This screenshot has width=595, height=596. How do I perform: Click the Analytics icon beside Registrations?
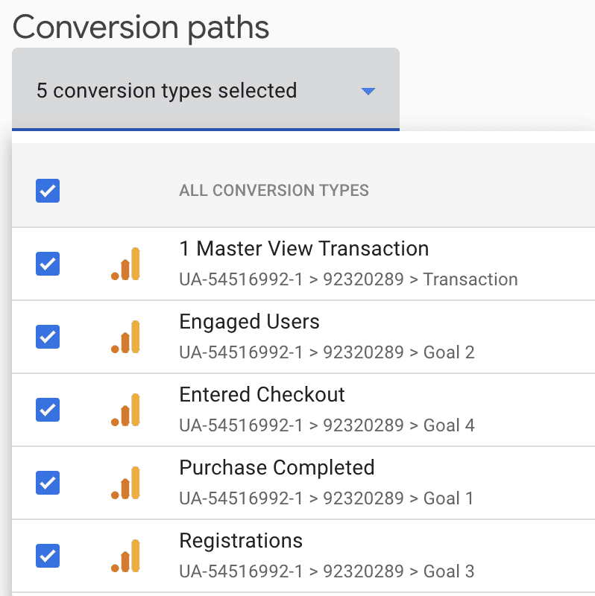pos(126,556)
